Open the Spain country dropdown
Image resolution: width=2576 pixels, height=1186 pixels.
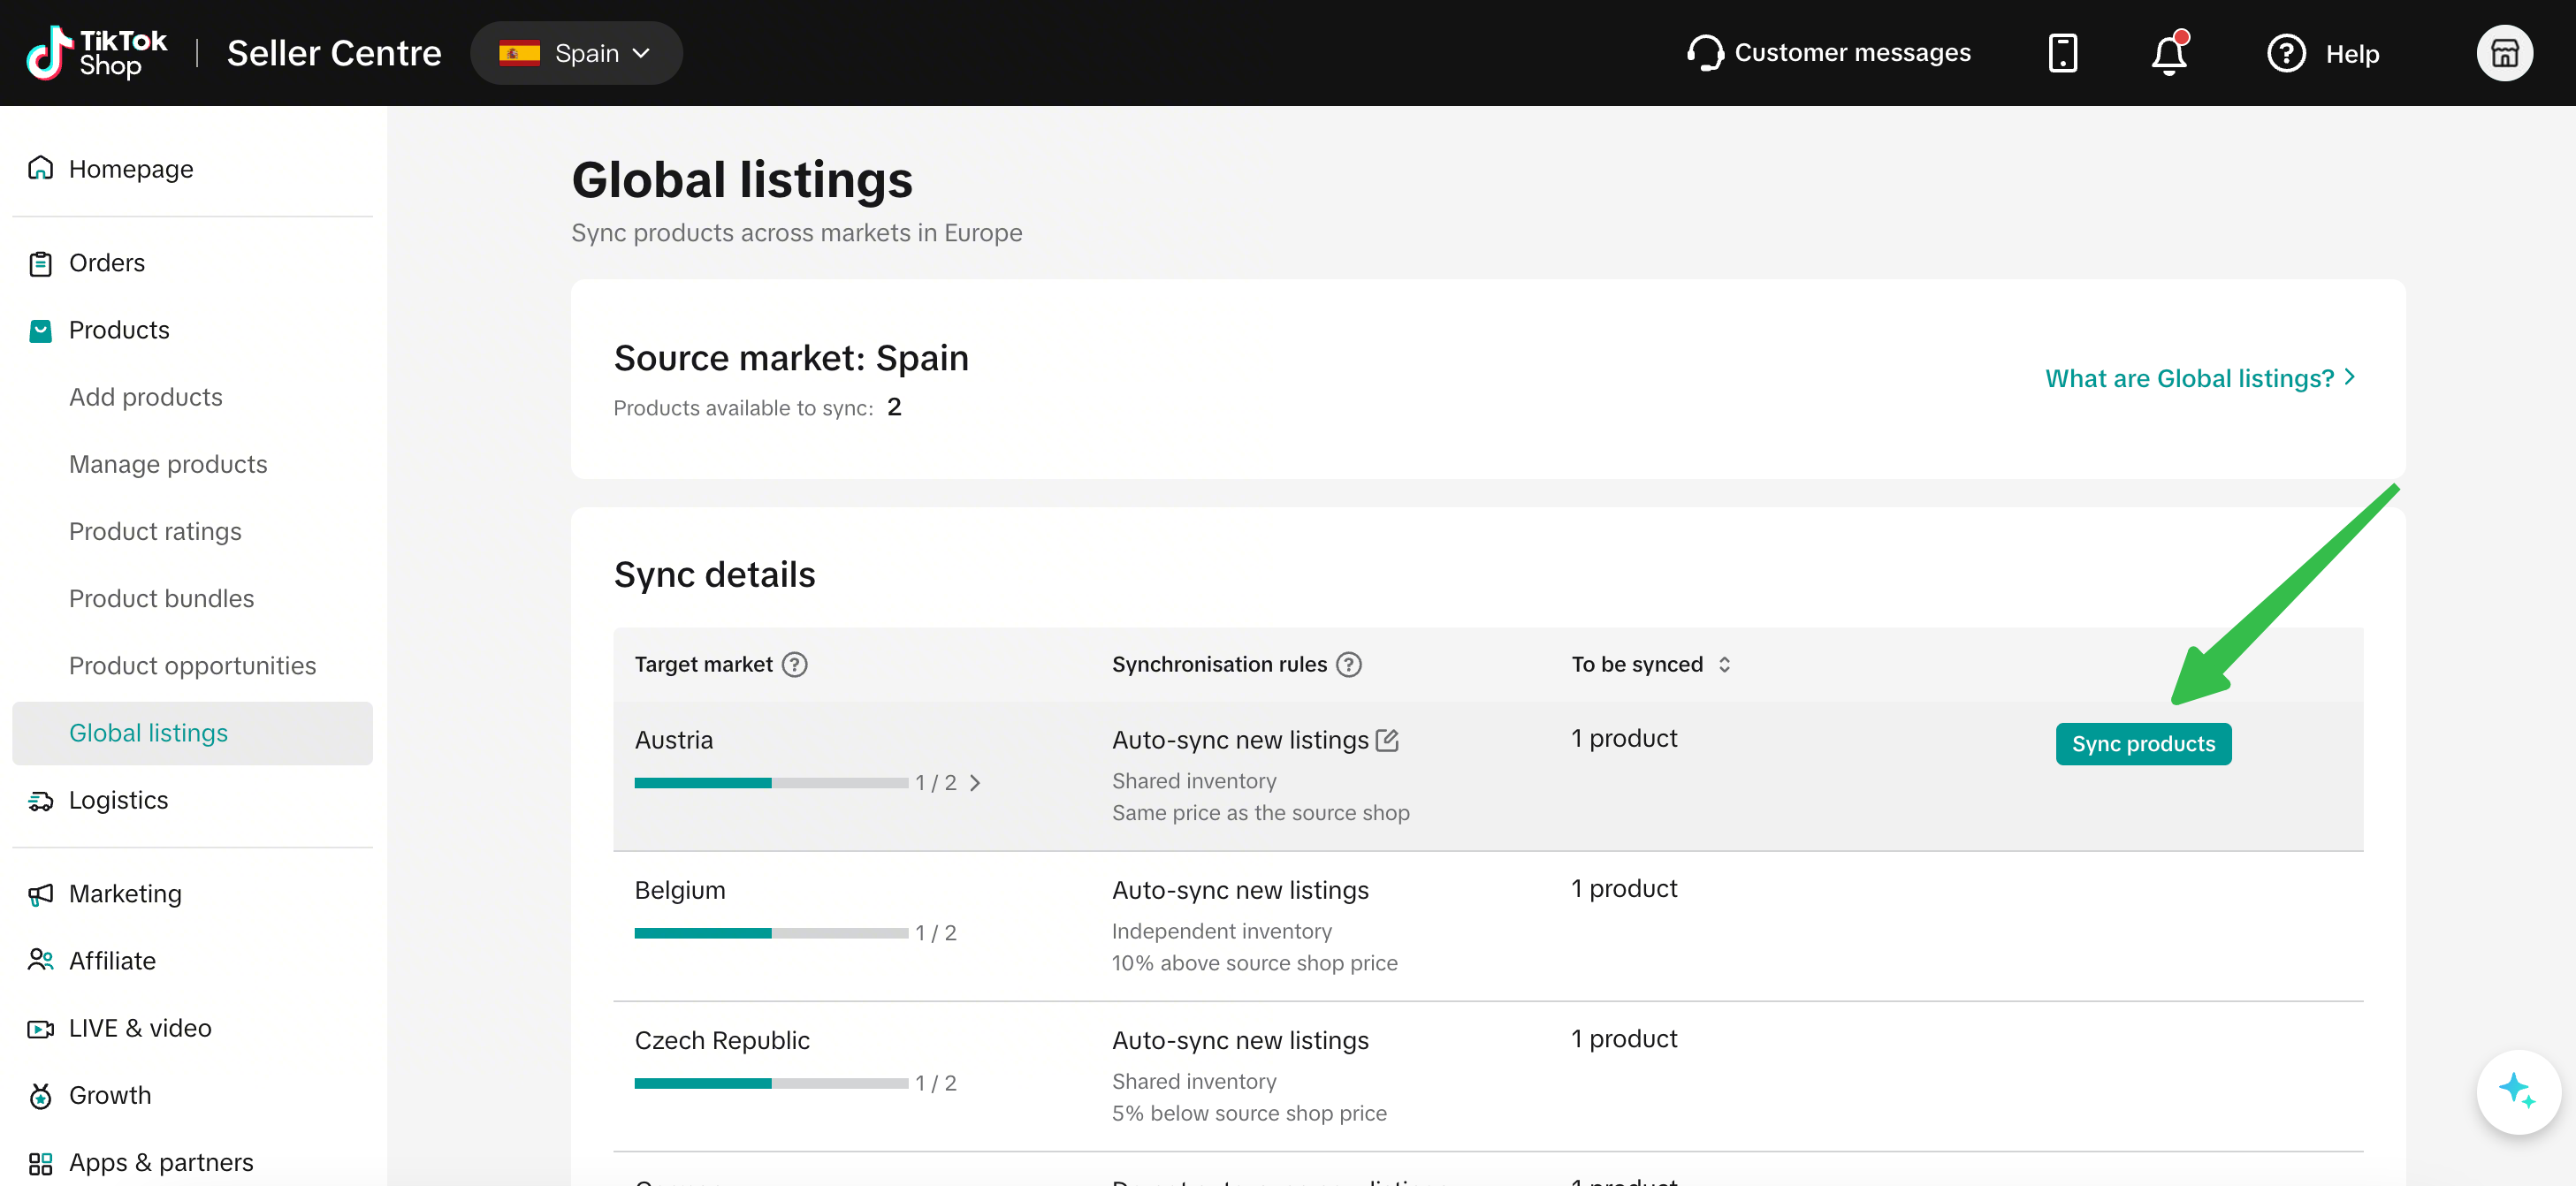[576, 53]
